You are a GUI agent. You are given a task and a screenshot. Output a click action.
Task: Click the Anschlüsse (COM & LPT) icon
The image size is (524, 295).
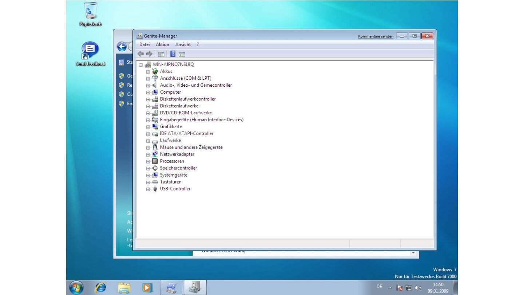[x=155, y=78]
